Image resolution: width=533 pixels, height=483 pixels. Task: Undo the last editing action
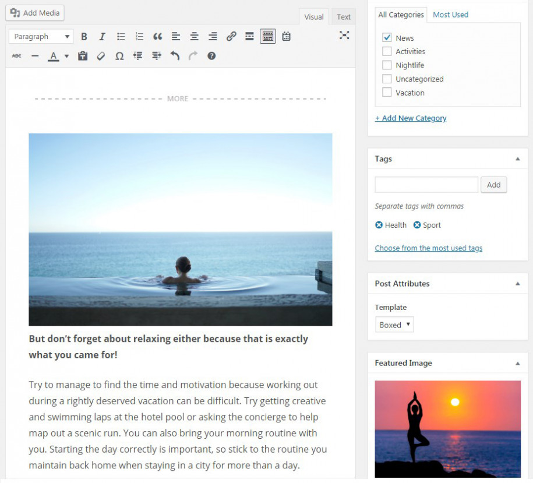pyautogui.click(x=175, y=55)
